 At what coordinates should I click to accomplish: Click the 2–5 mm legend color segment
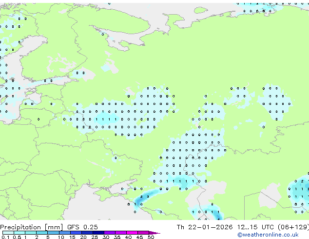tap(42, 233)
